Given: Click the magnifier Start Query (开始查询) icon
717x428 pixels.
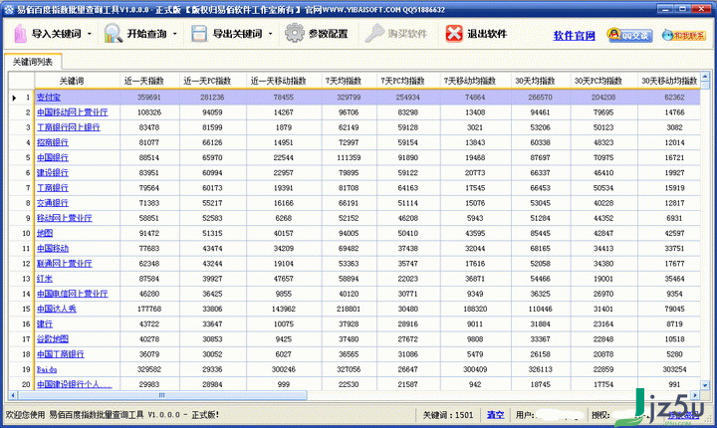Looking at the screenshot, I should pyautogui.click(x=113, y=34).
